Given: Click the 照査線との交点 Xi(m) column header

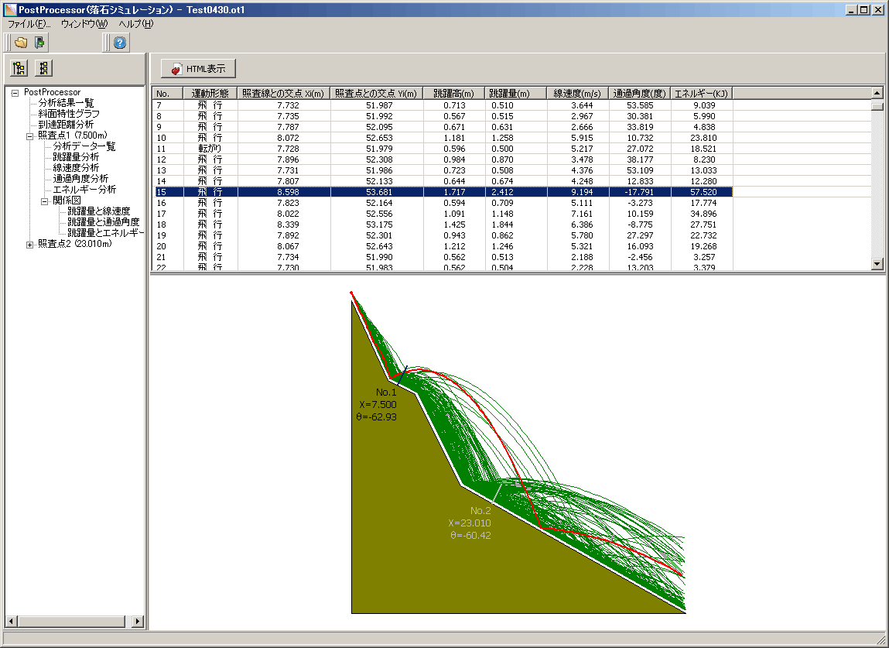Looking at the screenshot, I should pyautogui.click(x=284, y=94).
